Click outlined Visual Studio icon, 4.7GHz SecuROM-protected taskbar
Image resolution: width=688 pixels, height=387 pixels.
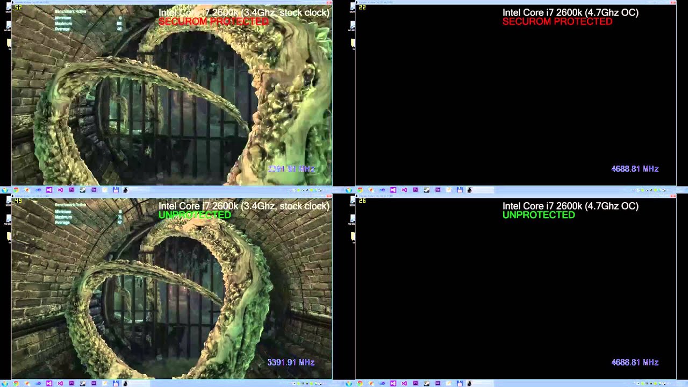404,190
